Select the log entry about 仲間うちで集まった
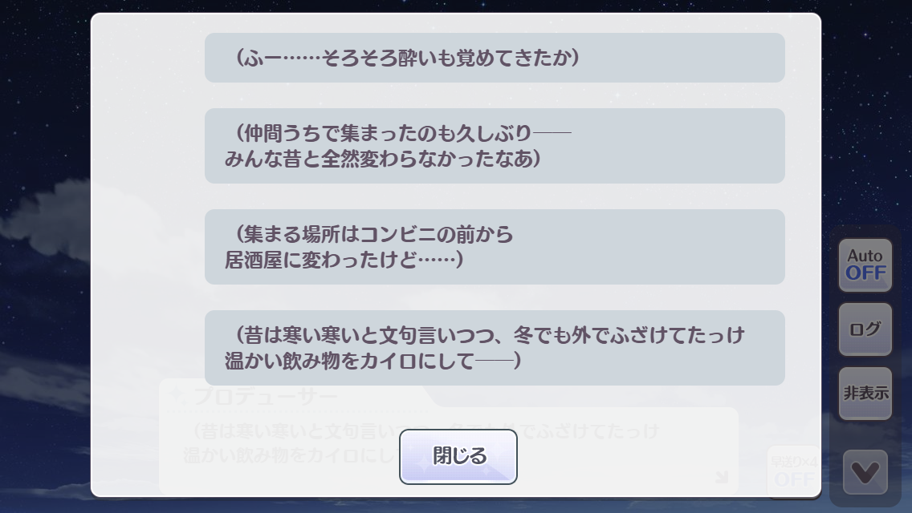912x513 pixels. coord(495,146)
